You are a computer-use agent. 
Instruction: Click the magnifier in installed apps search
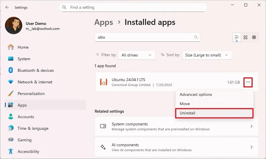point(196,37)
